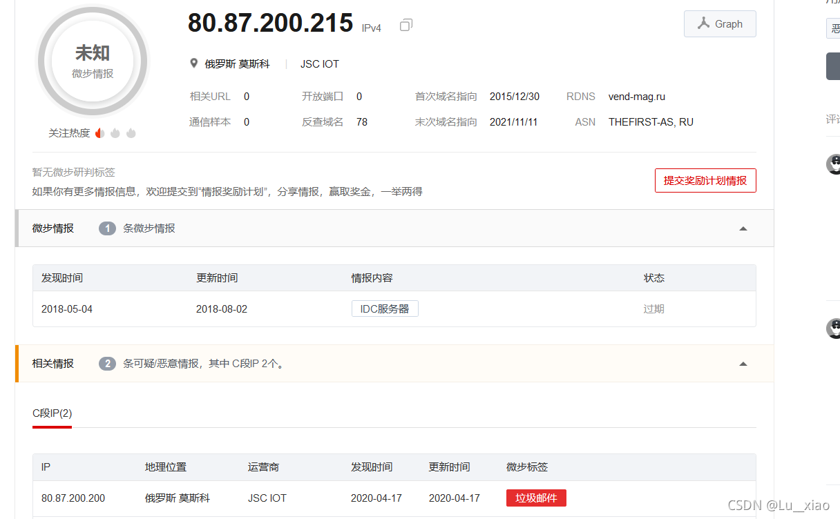The width and height of the screenshot is (840, 519).
Task: Open the Graph view for this IP
Action: click(x=720, y=23)
